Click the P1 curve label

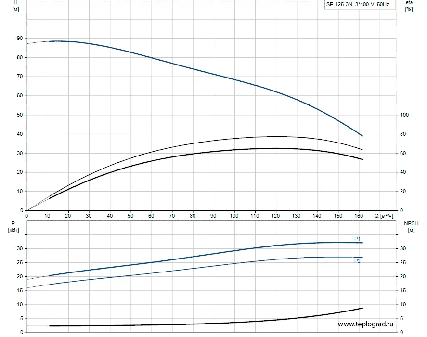(357, 239)
